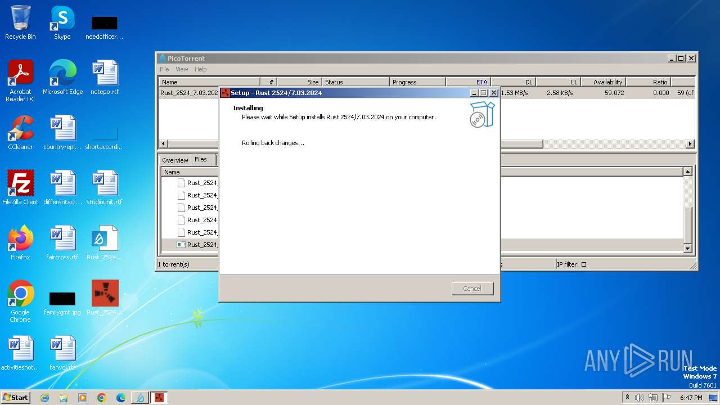Open notepo.rtf document icon
The image size is (720, 405).
105,78
